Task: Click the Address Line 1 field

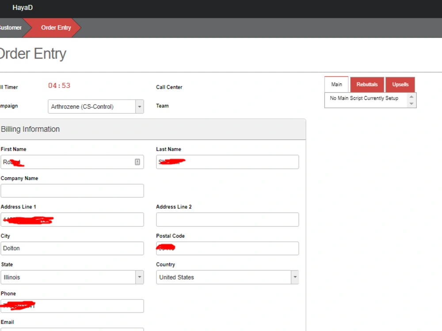Action: coord(72,219)
